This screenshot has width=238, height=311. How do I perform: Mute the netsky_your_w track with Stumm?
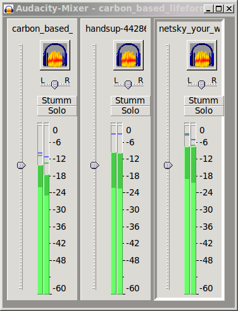click(204, 100)
